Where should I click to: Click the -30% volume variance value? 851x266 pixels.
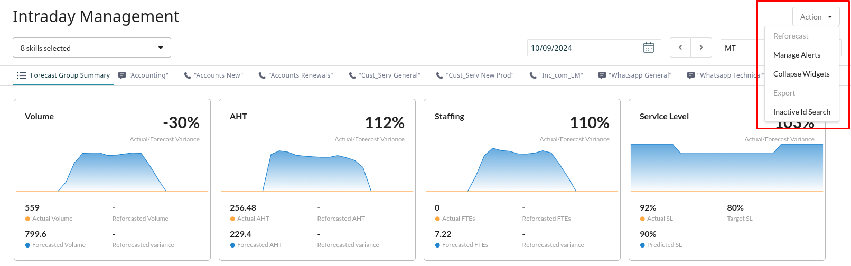click(181, 123)
